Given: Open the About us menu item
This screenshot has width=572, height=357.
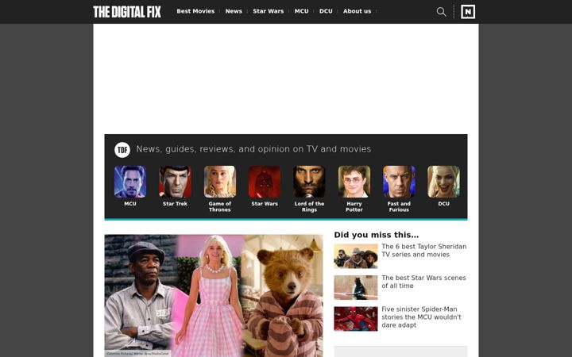Looking at the screenshot, I should tap(357, 11).
